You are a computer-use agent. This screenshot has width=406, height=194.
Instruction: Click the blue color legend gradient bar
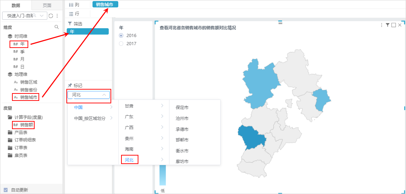coord(162,175)
